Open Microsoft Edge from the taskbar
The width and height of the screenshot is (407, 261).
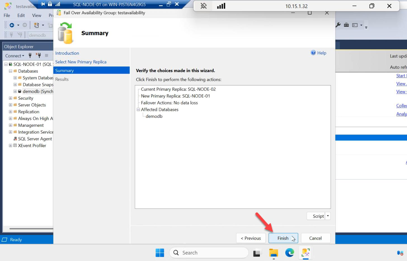(290, 253)
